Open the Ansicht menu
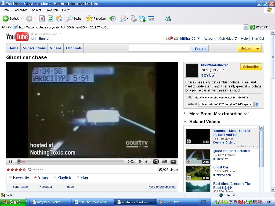The image size is (275, 206). pos(37,10)
